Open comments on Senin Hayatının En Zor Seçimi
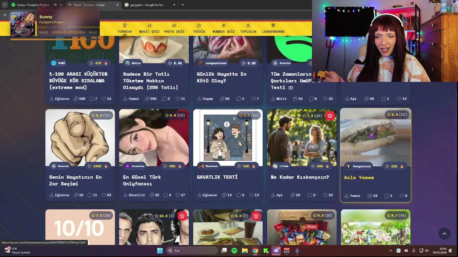The width and height of the screenshot is (458, 257). [x=90, y=195]
